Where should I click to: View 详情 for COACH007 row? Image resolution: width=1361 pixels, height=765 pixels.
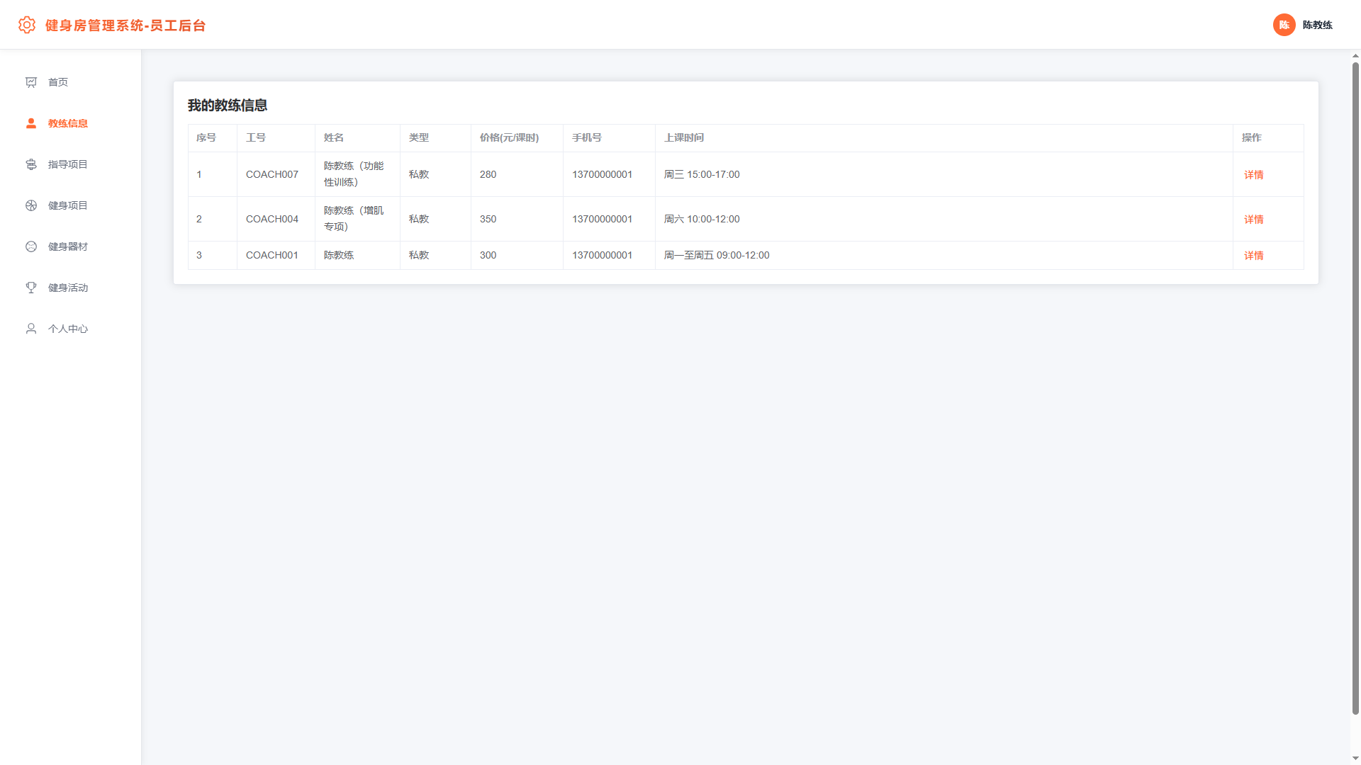1253,175
